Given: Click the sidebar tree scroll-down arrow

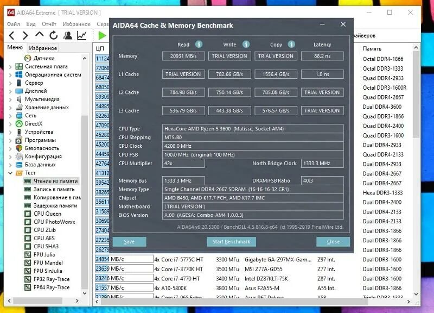Looking at the screenshot, I should click(85, 293).
